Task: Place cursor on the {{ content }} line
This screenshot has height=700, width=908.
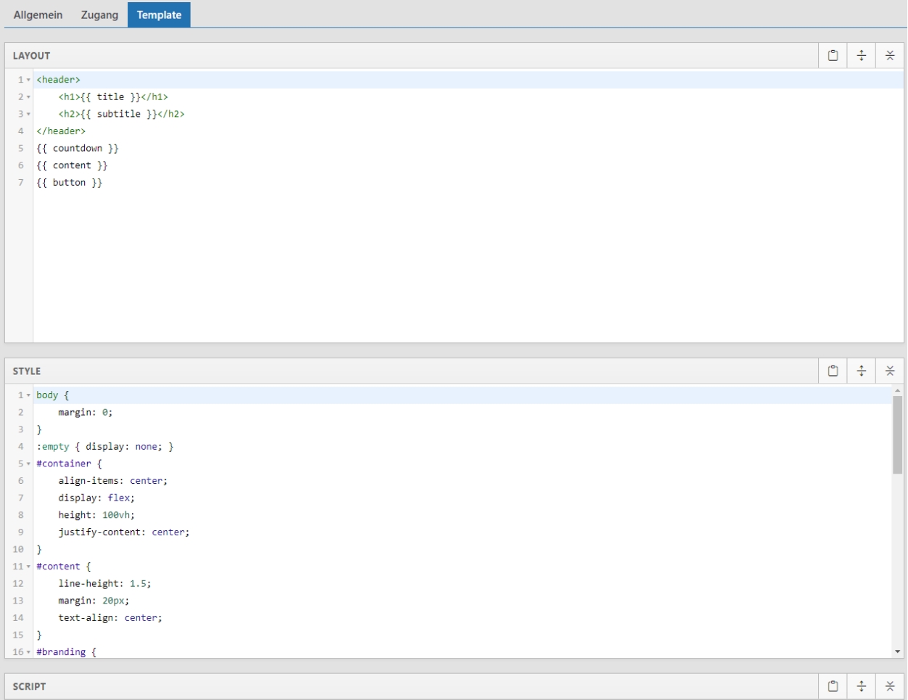Action: click(x=72, y=165)
